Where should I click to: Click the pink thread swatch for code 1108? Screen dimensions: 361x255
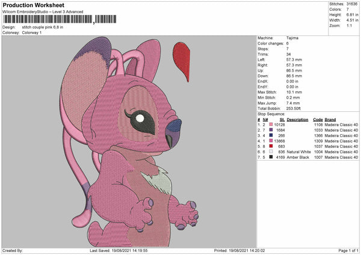(271, 124)
